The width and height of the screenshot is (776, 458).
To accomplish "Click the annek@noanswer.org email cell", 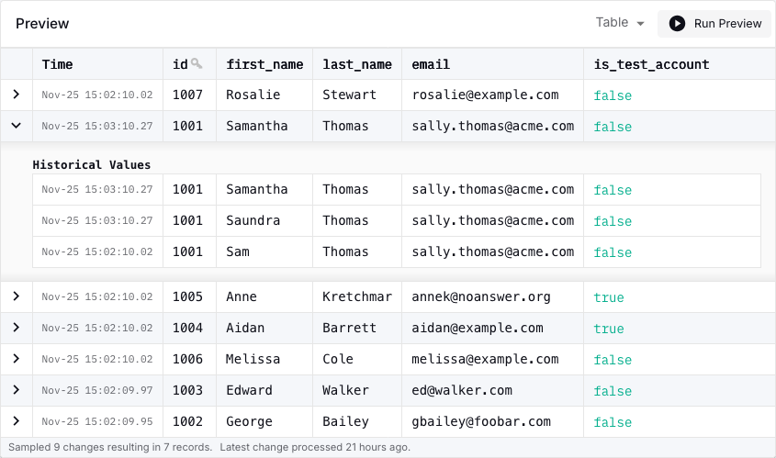I will click(480, 296).
